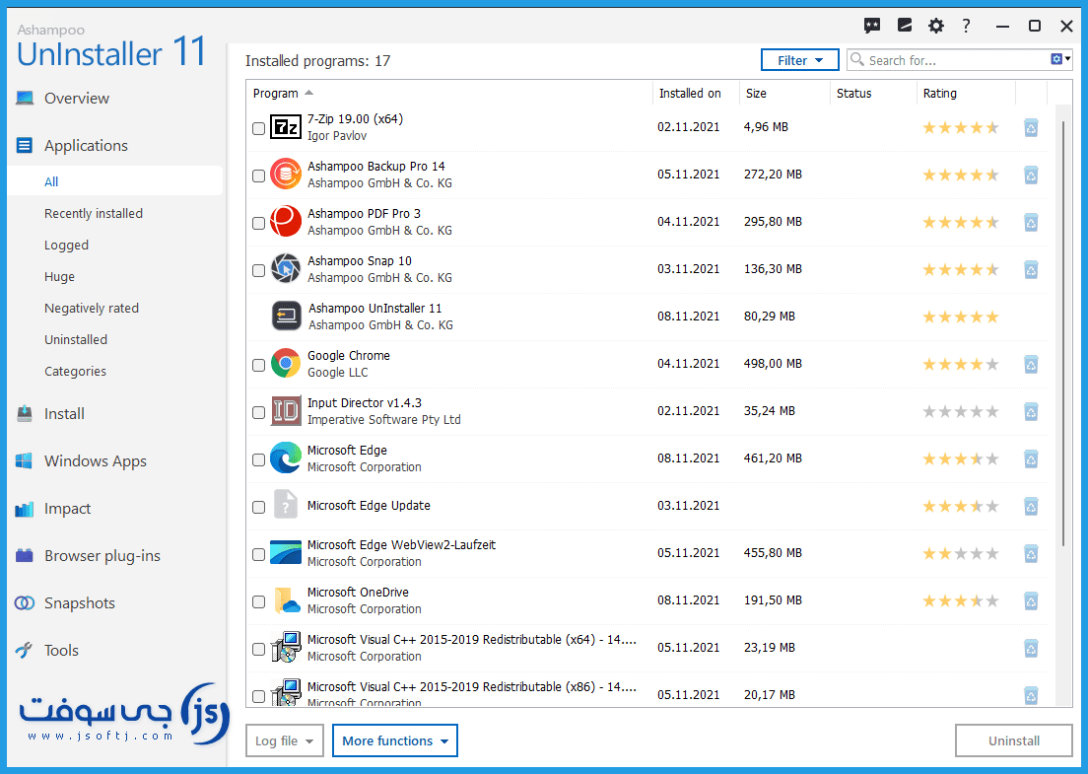Open the Impact section

[x=67, y=509]
